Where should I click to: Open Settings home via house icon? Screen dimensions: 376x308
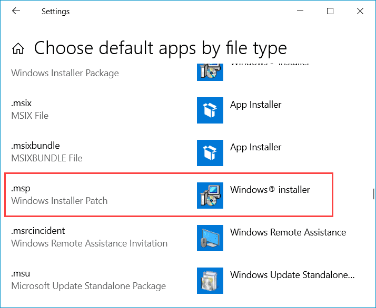pos(18,48)
